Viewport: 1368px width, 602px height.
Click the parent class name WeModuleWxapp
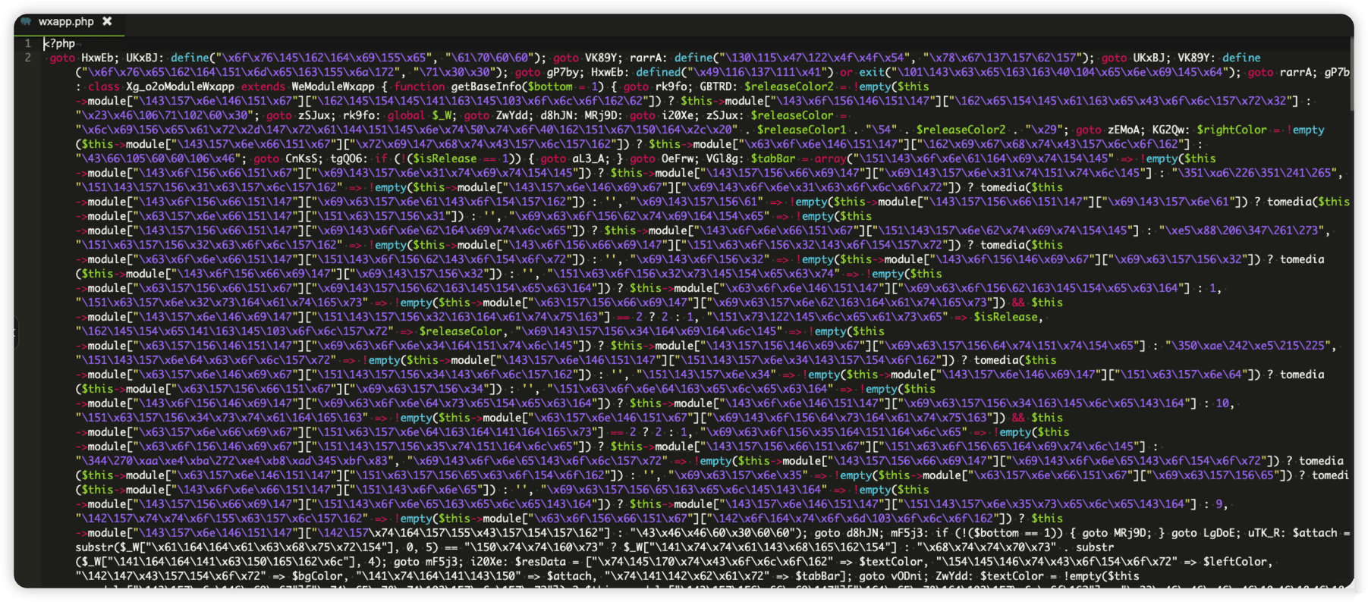click(x=333, y=87)
